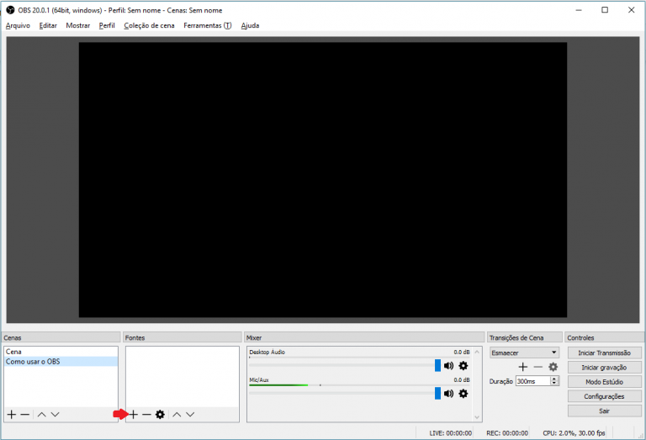646x440 pixels.
Task: Open source properties gear in the Fontes panel
Action: pos(160,414)
